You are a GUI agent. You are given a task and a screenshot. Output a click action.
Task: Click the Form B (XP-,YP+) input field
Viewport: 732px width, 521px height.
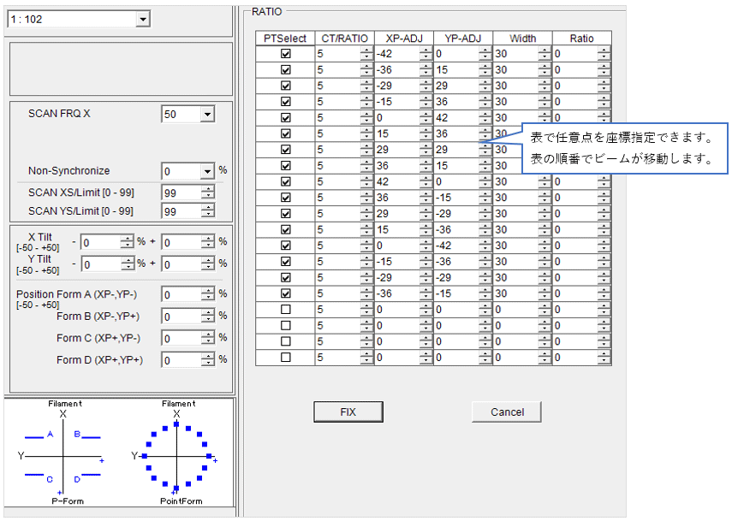(x=180, y=317)
